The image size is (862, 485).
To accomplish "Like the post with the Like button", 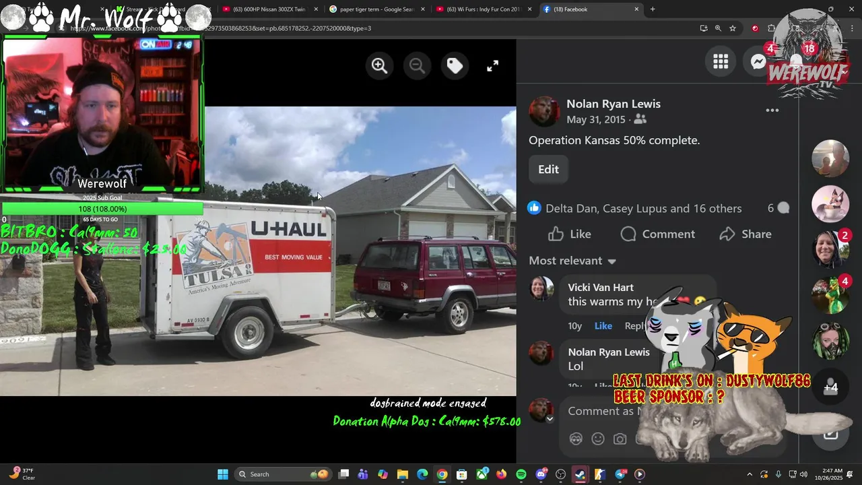I will click(x=570, y=234).
